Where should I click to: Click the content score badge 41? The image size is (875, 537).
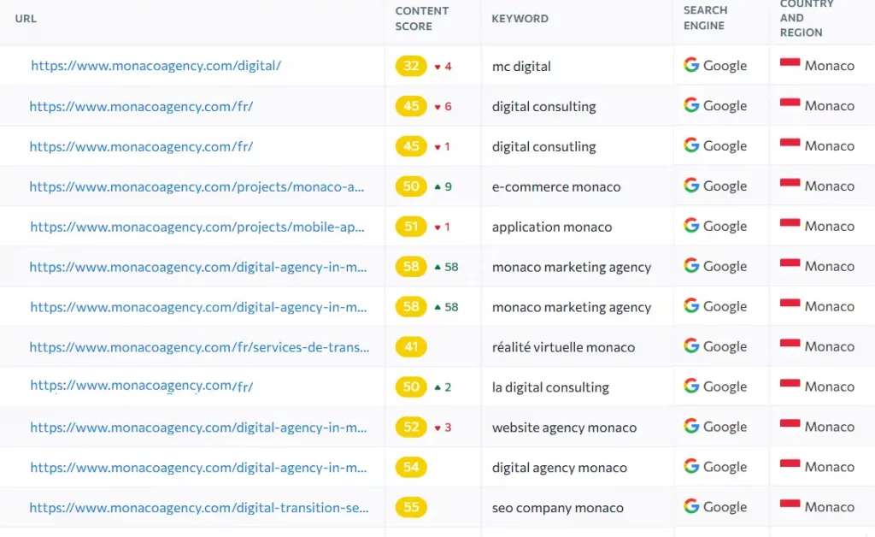411,347
